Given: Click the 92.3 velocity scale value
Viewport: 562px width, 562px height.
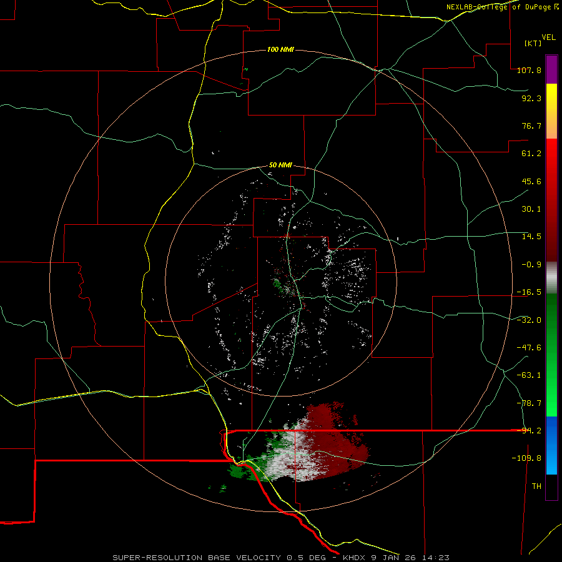Looking at the screenshot, I should tap(531, 98).
